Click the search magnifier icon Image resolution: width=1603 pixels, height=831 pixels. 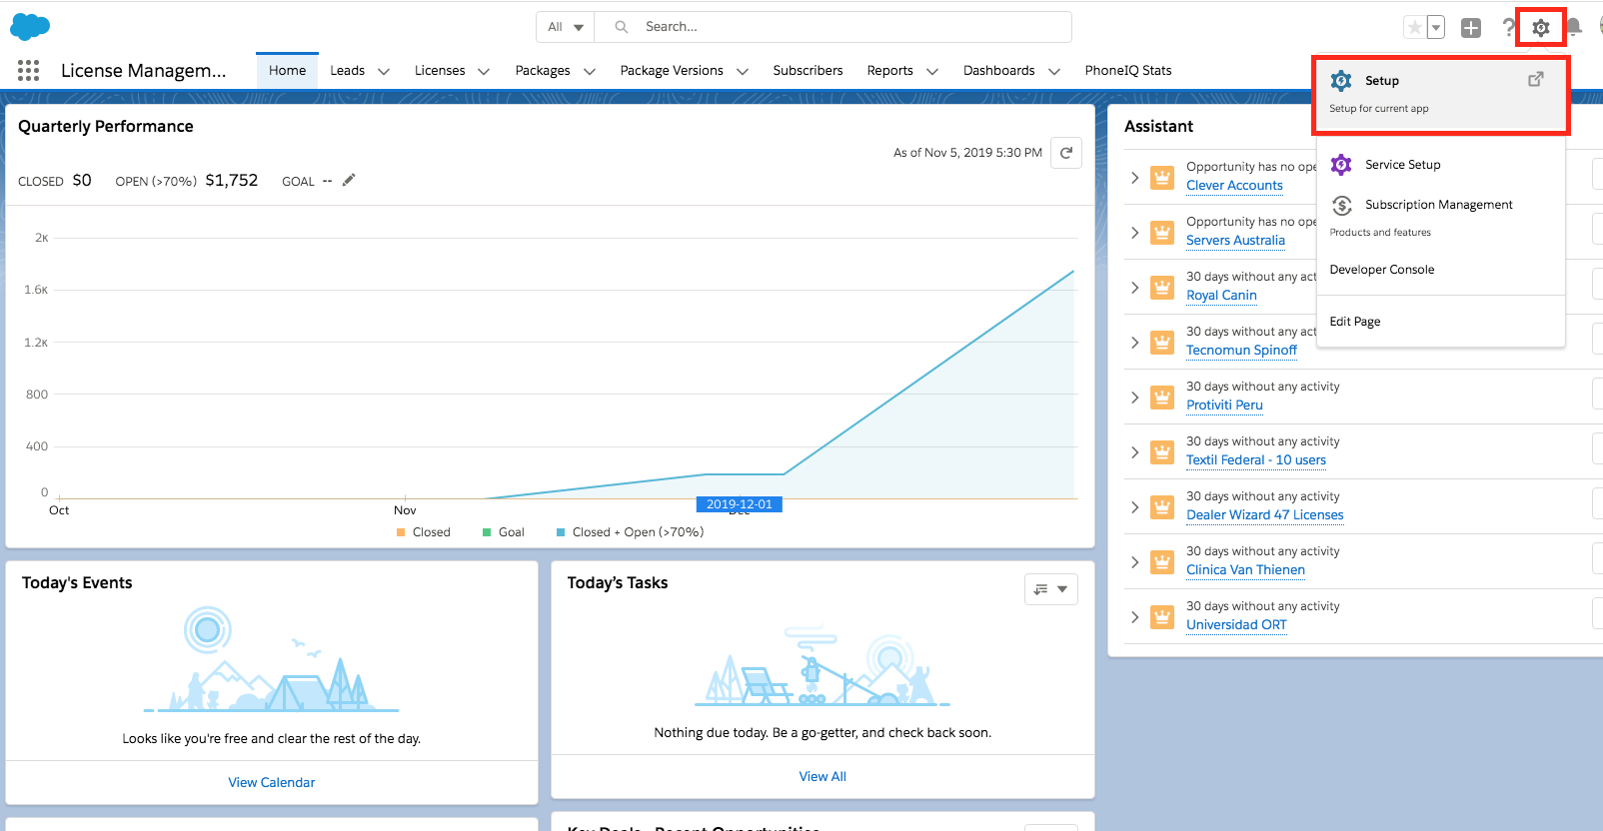(x=622, y=27)
